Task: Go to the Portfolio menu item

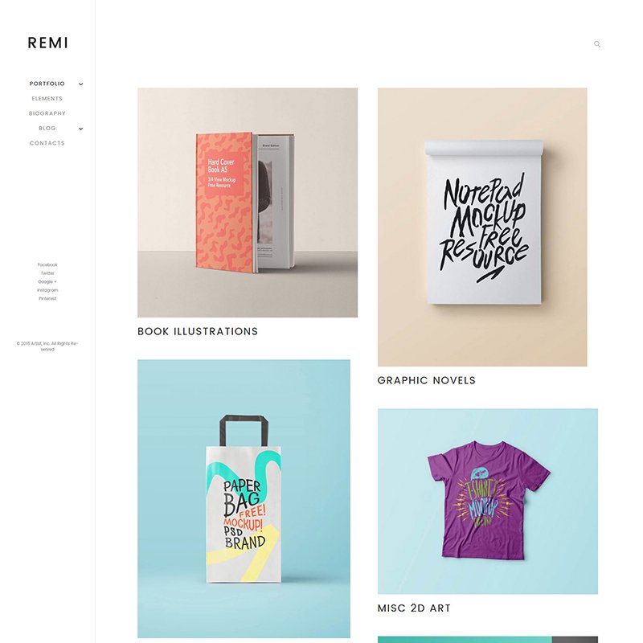Action: (x=47, y=84)
